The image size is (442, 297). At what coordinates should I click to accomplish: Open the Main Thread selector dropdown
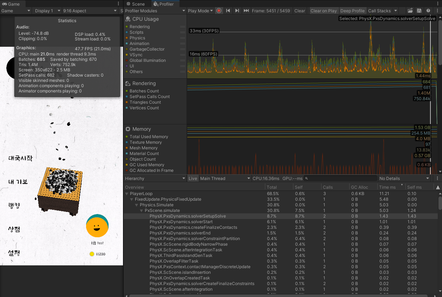(225, 178)
